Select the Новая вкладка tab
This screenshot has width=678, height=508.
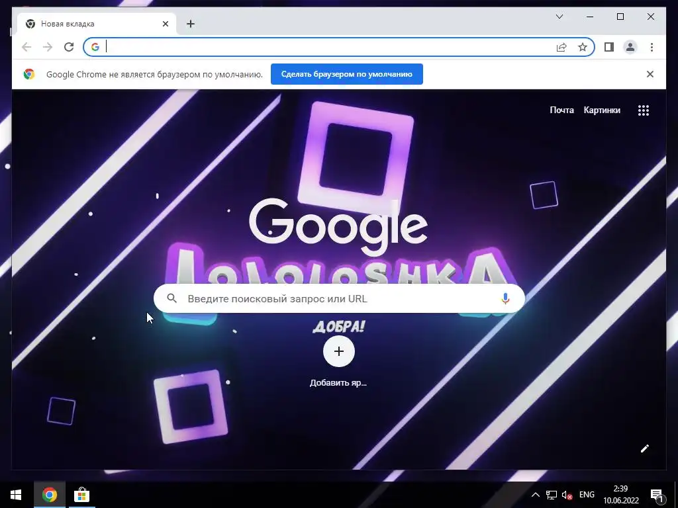click(97, 24)
